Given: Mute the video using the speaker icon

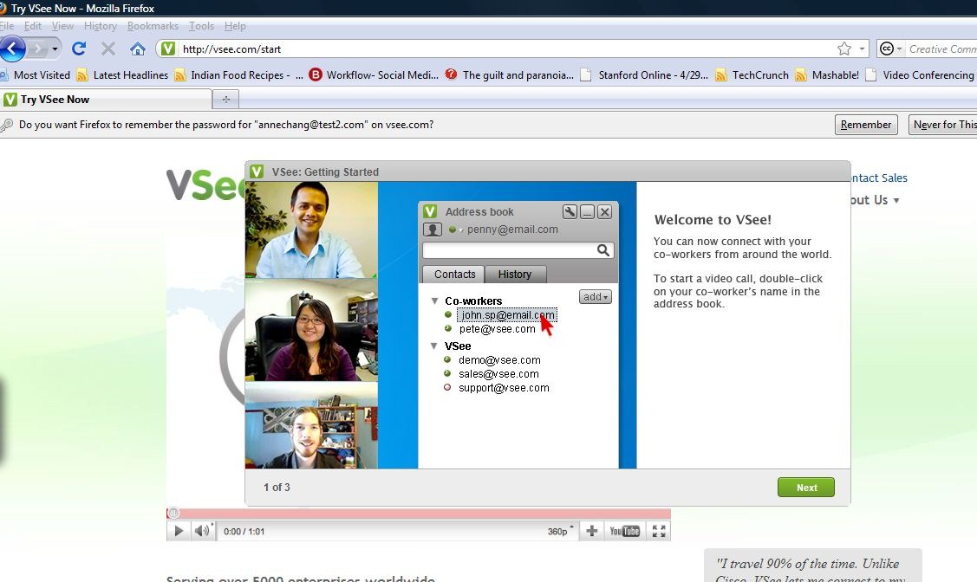Looking at the screenshot, I should [201, 531].
